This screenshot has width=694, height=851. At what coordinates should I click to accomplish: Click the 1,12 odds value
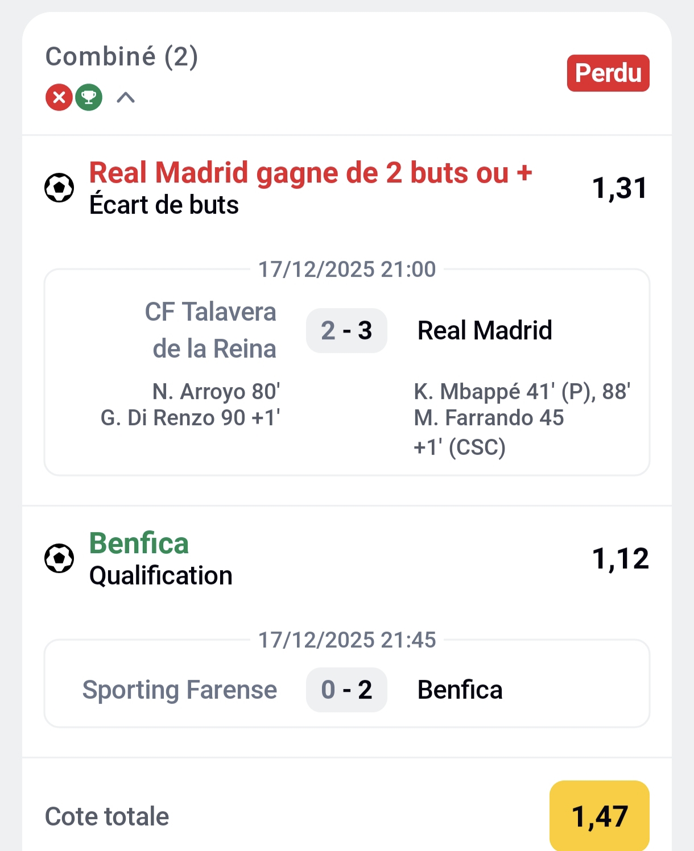coord(621,559)
